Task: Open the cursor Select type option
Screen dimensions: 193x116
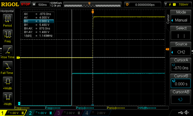Action: pos(181,33)
